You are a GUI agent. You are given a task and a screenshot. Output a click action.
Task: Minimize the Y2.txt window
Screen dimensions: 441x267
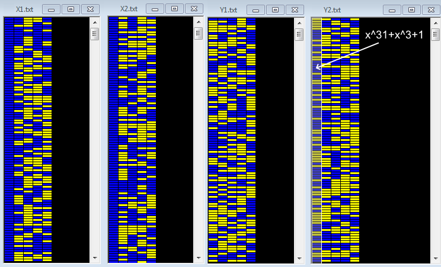[x=392, y=10]
